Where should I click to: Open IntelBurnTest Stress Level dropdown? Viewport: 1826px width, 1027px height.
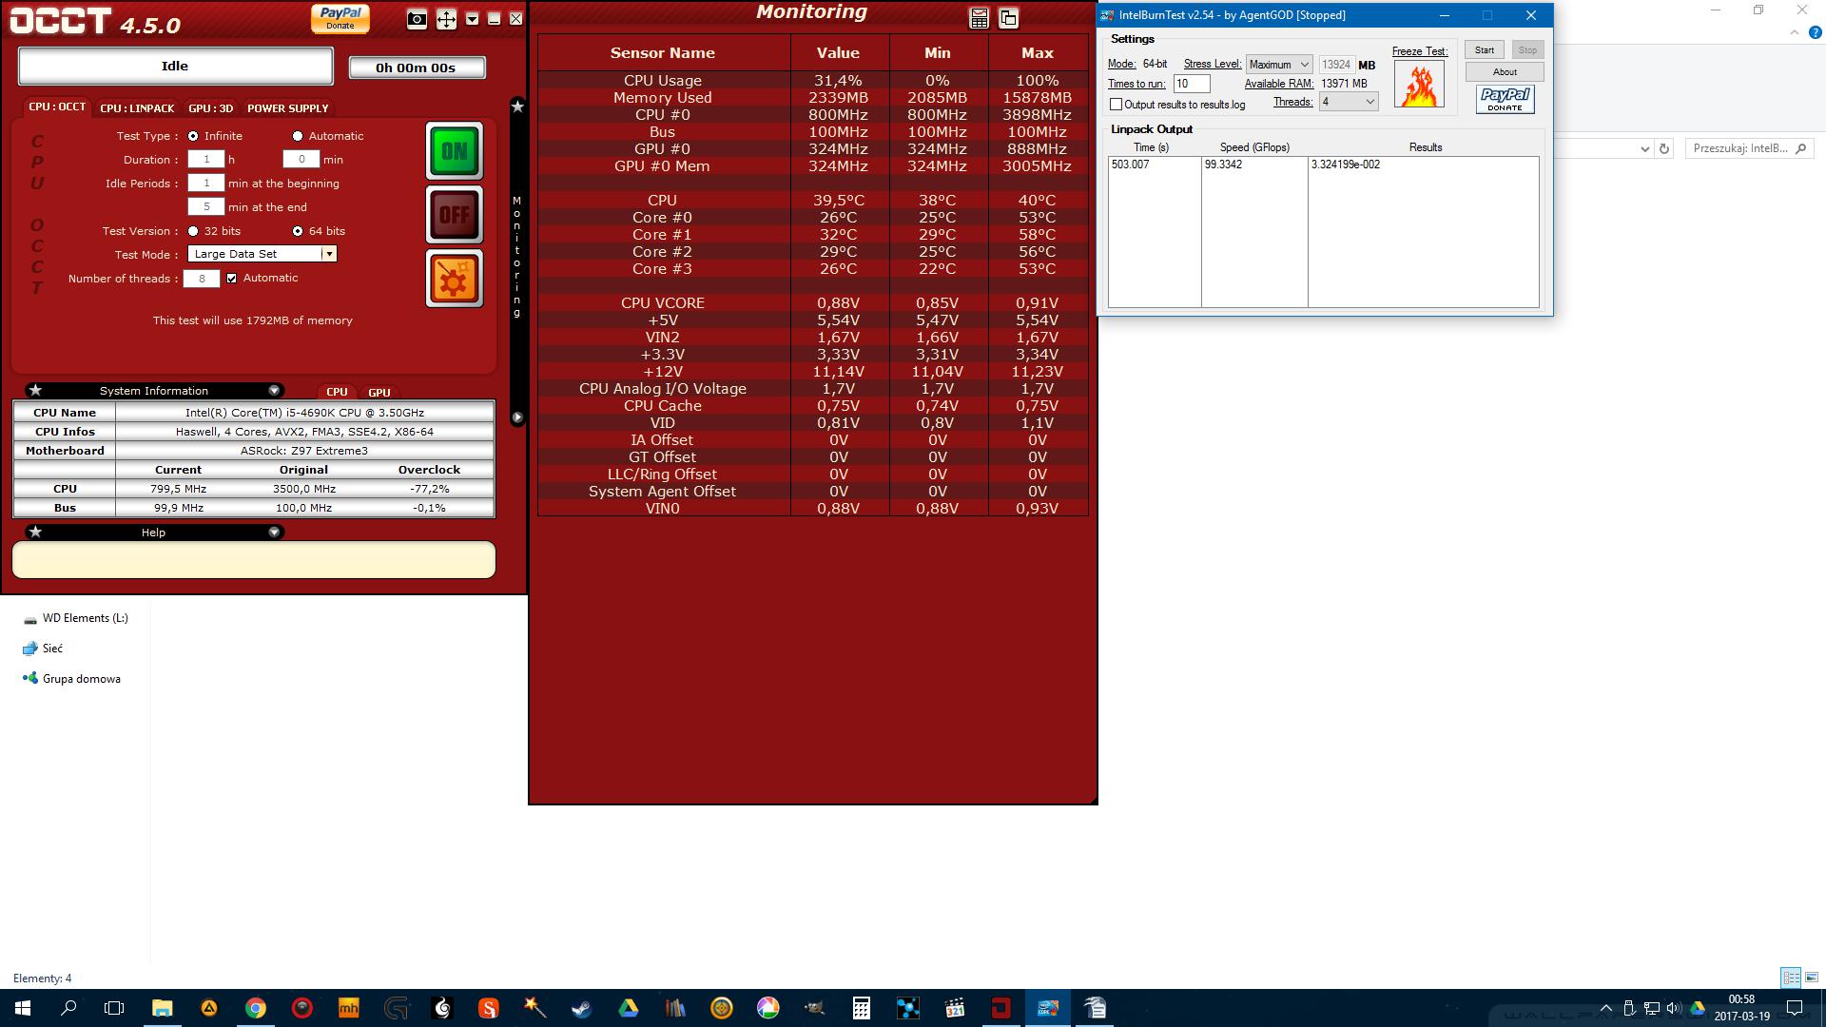[1279, 65]
